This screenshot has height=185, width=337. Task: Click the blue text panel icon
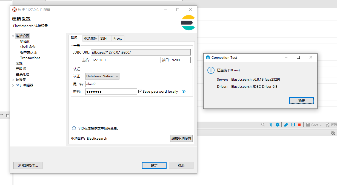pyautogui.click(x=293, y=125)
